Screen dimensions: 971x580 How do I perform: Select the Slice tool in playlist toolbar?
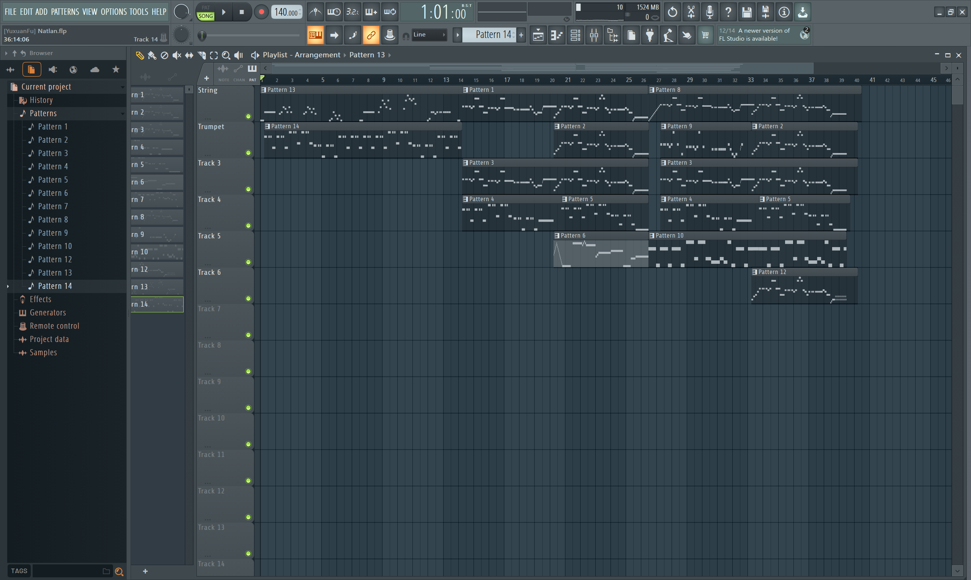point(202,55)
